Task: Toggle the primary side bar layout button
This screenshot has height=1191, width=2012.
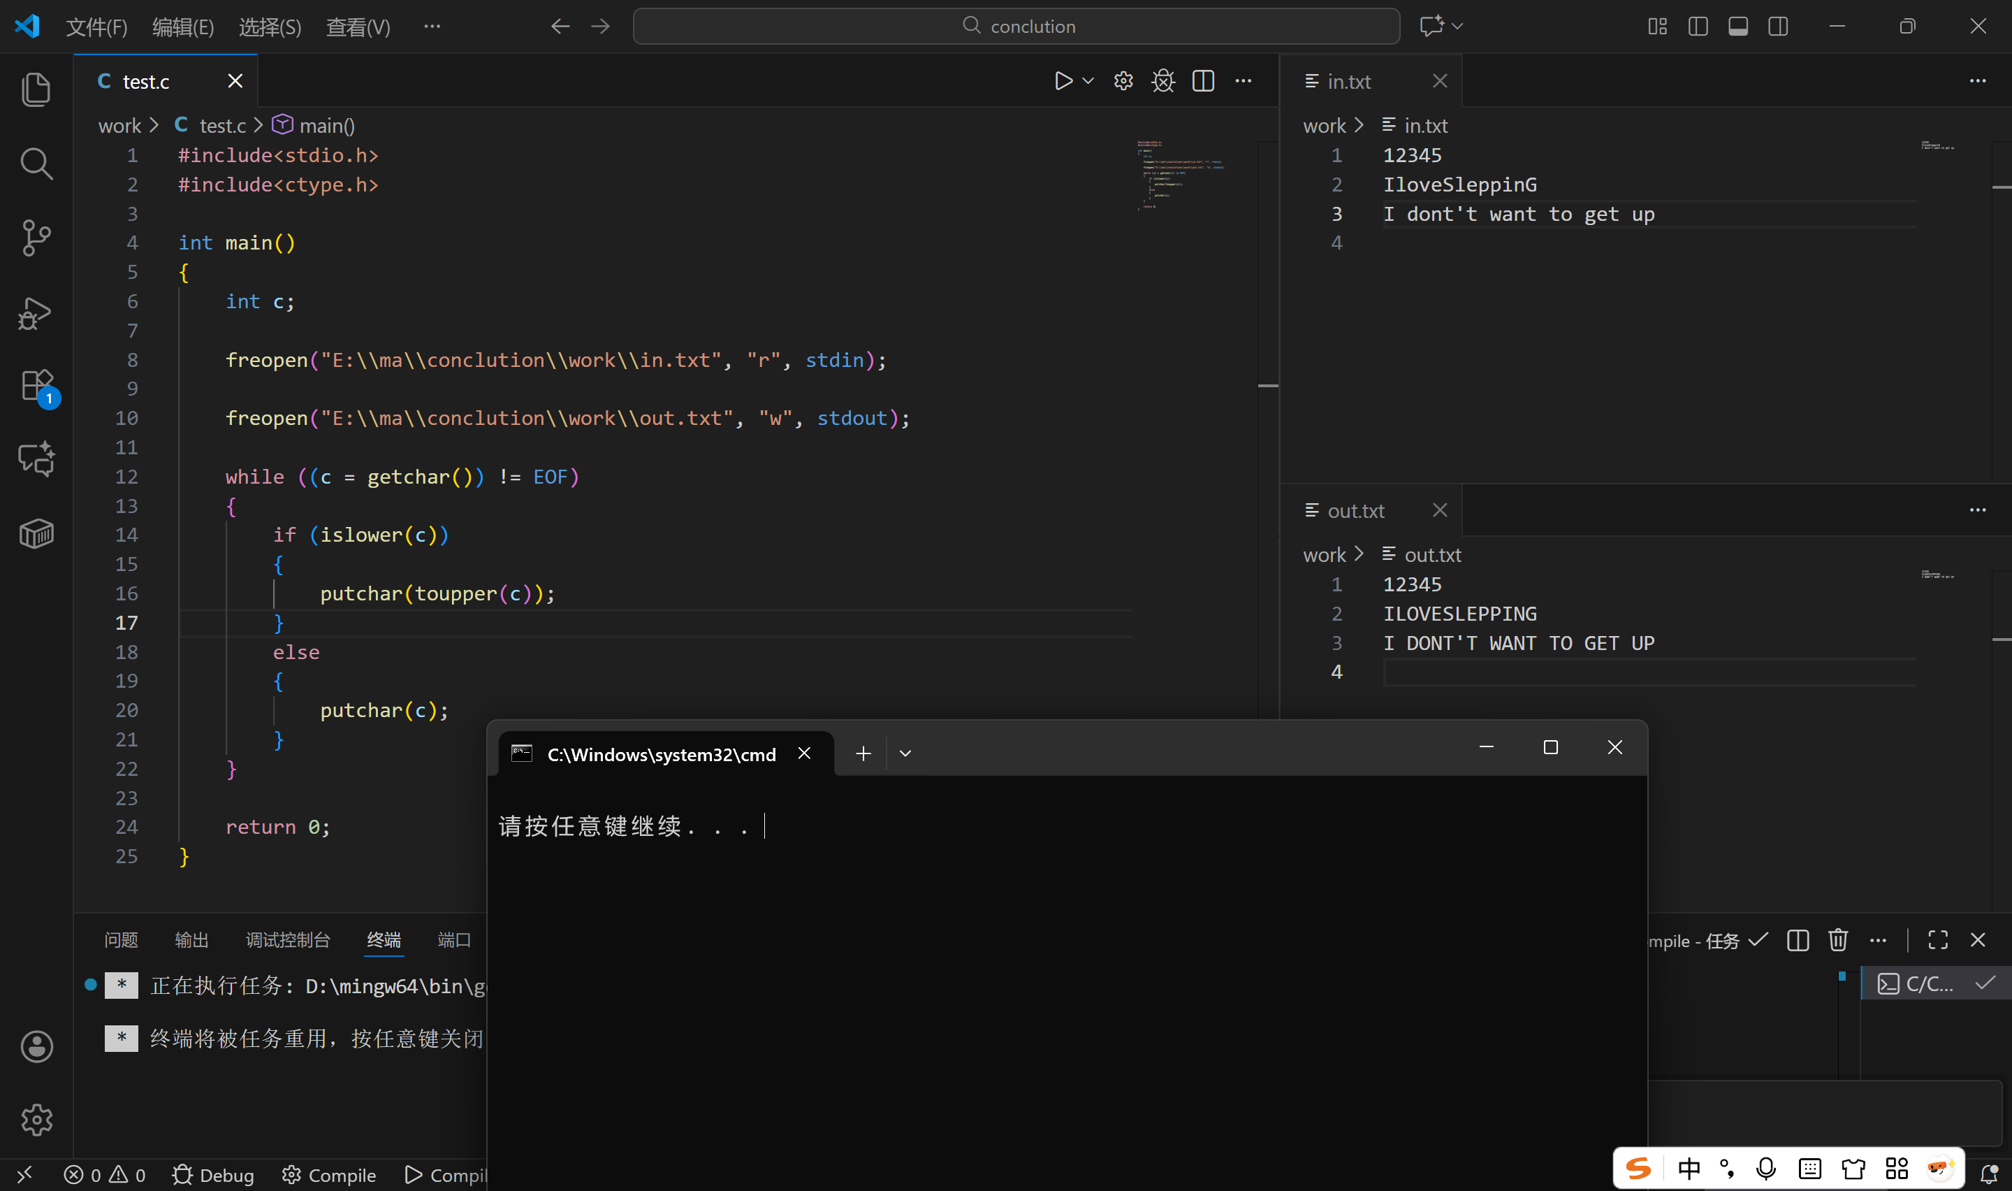Action: click(1698, 27)
